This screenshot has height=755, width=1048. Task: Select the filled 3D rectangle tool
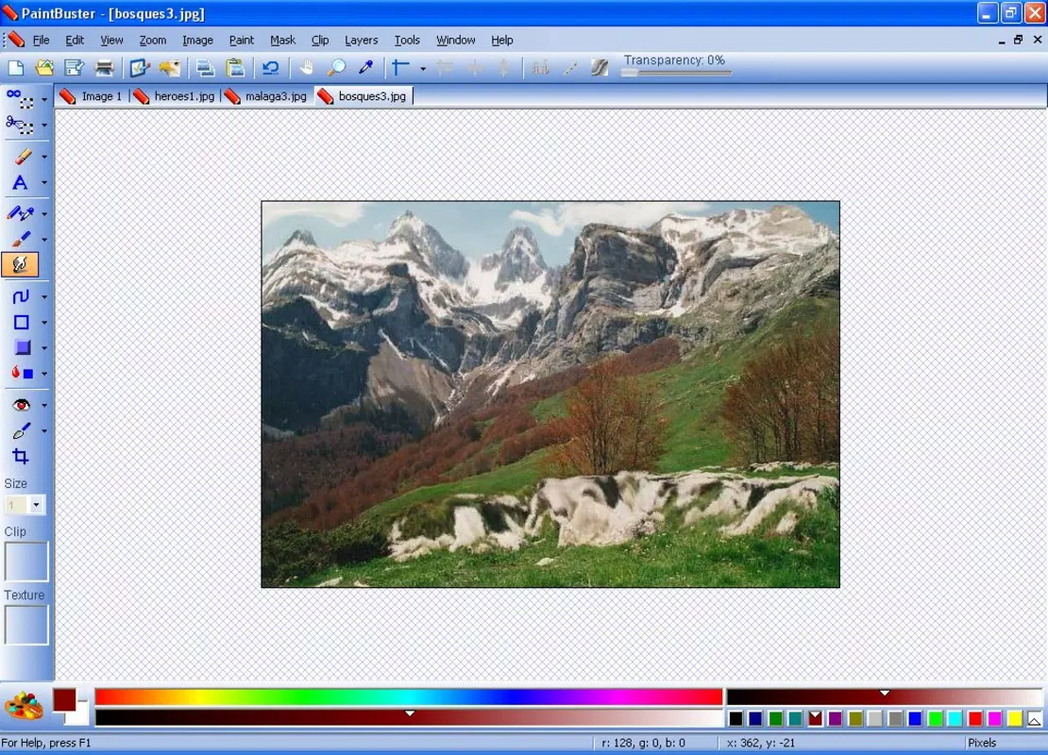[22, 347]
